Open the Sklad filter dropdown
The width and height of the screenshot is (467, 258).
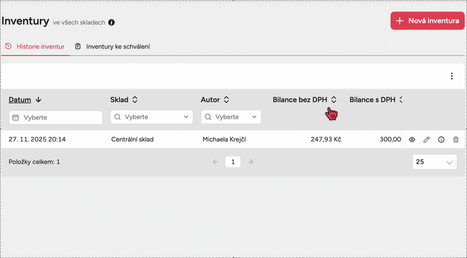pos(152,117)
